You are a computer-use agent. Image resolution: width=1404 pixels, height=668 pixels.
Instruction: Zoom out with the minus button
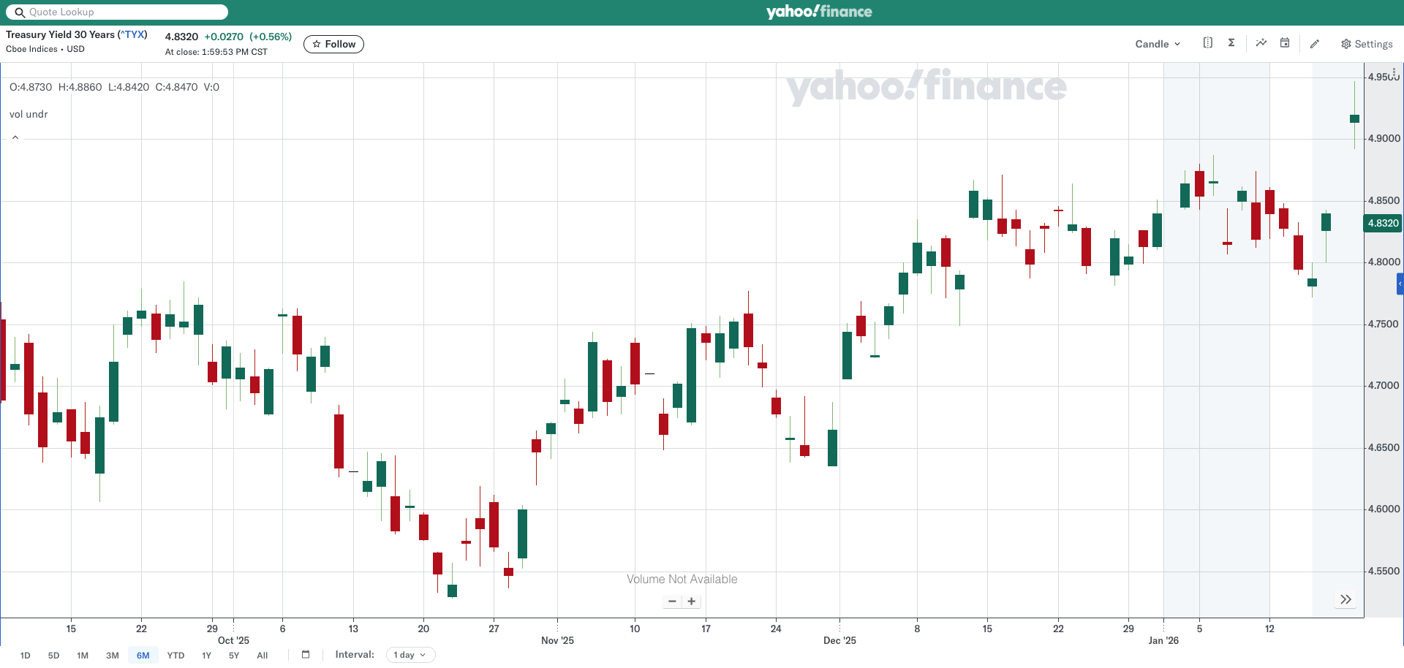pos(672,601)
